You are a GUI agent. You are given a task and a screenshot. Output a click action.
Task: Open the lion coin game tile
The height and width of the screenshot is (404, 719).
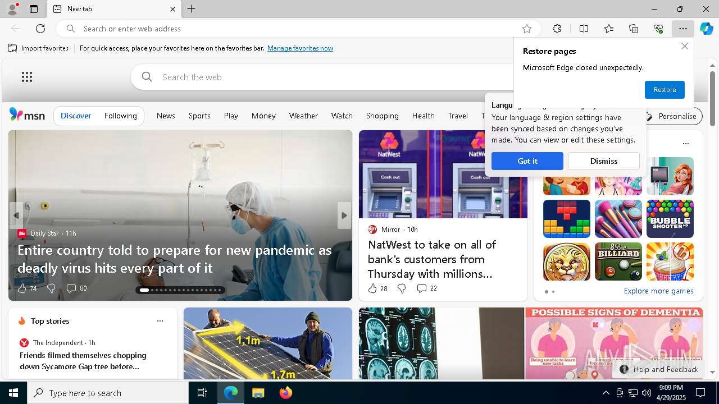[567, 261]
